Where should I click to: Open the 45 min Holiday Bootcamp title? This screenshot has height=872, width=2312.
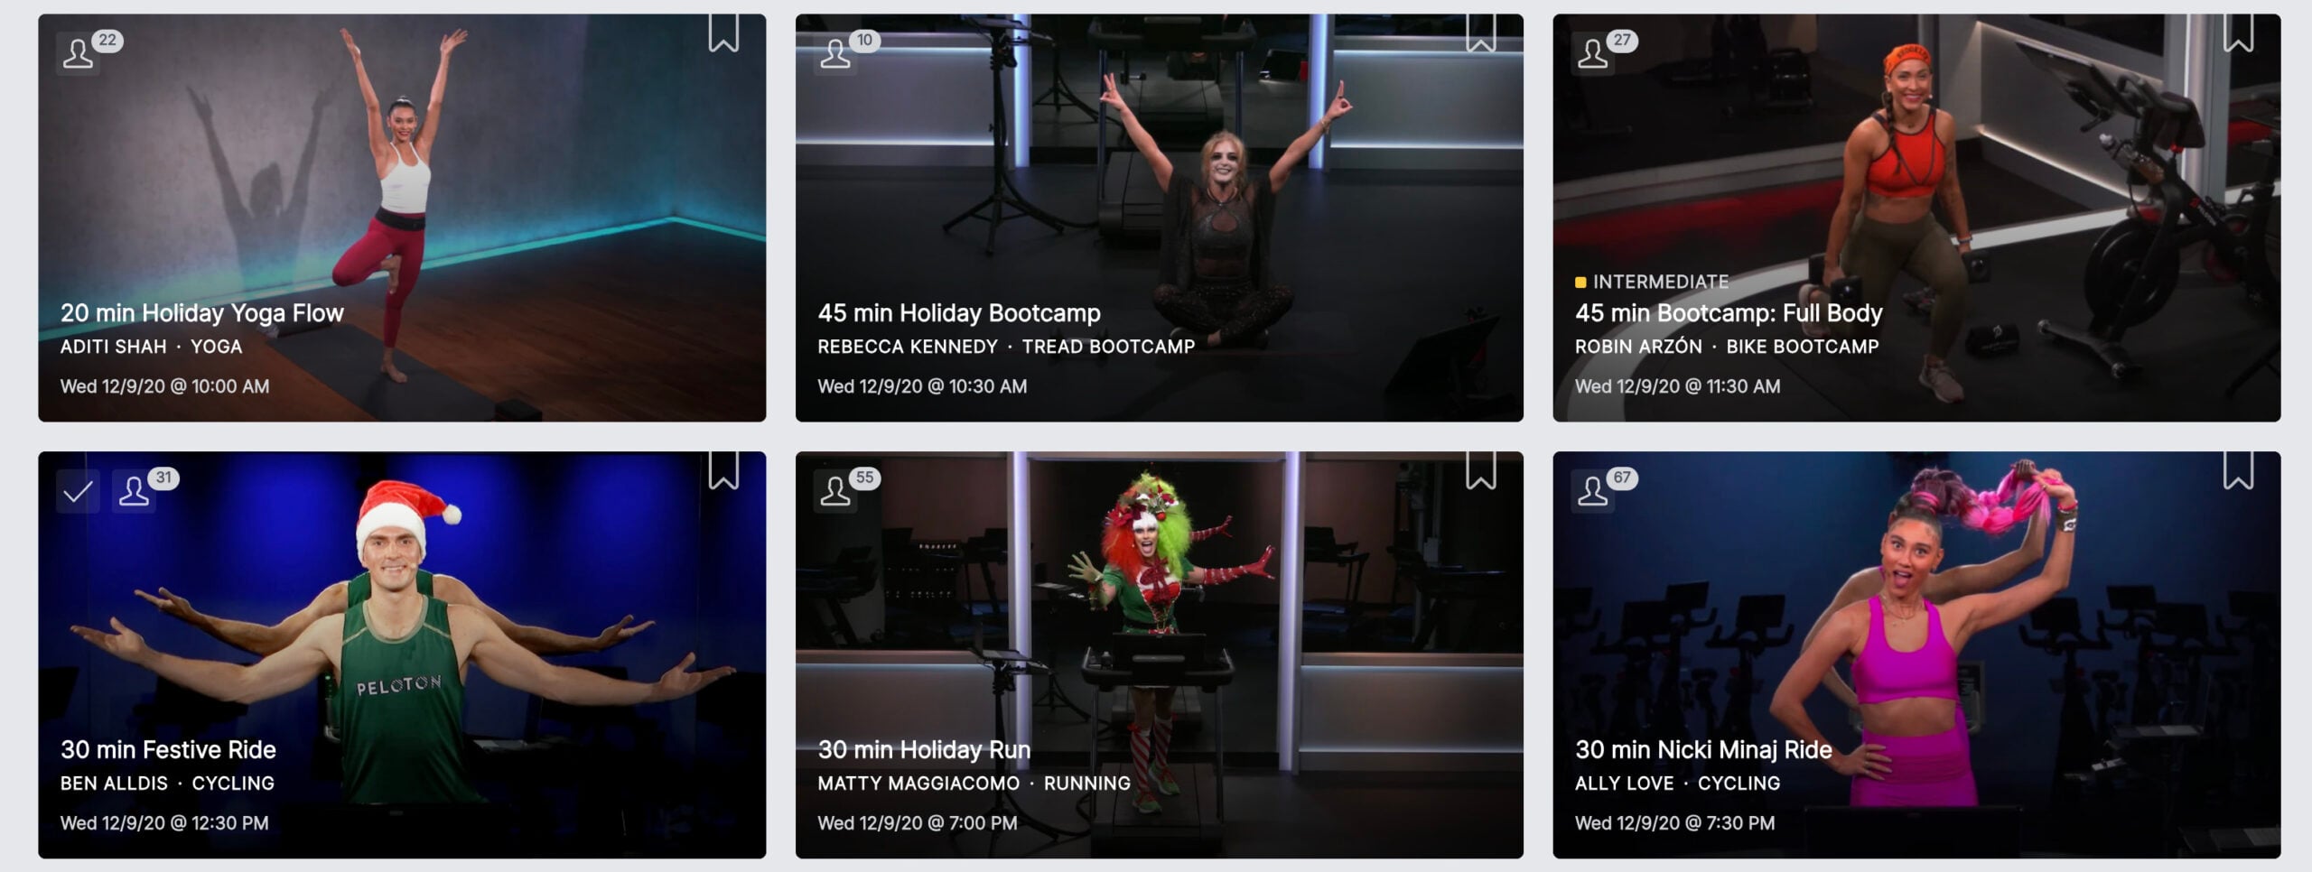[x=959, y=313]
